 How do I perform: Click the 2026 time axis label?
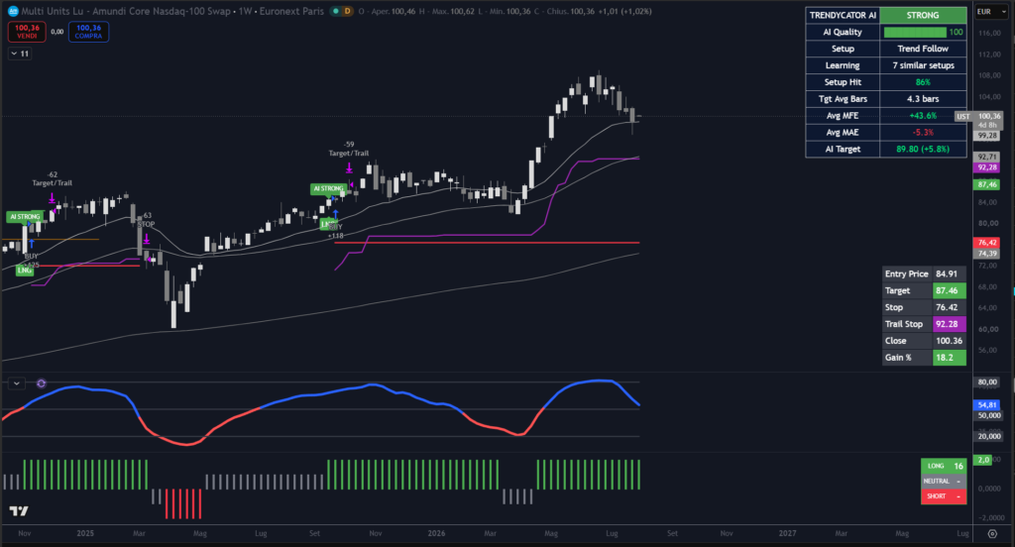tap(436, 533)
